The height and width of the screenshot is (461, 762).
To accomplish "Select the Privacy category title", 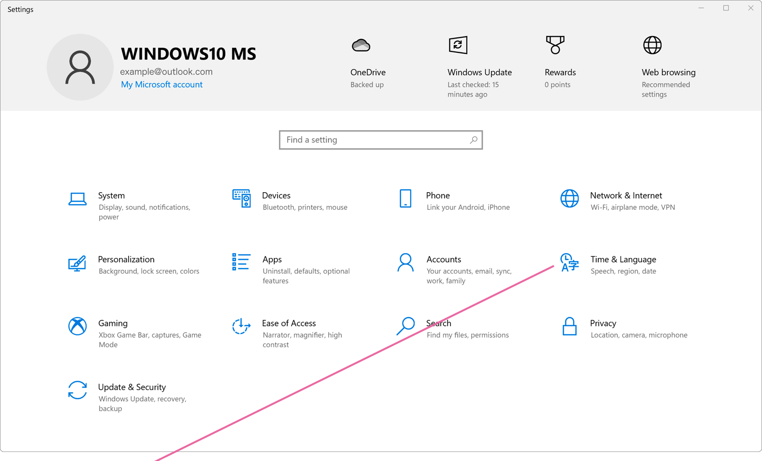I will point(603,323).
